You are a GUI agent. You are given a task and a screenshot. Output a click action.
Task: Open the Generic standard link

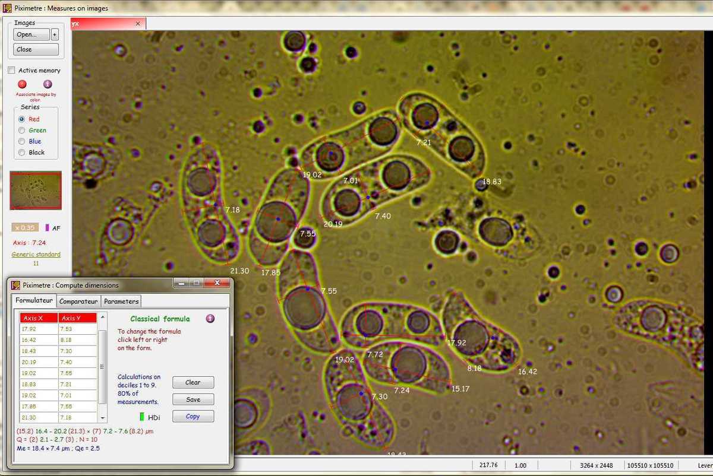pos(36,255)
